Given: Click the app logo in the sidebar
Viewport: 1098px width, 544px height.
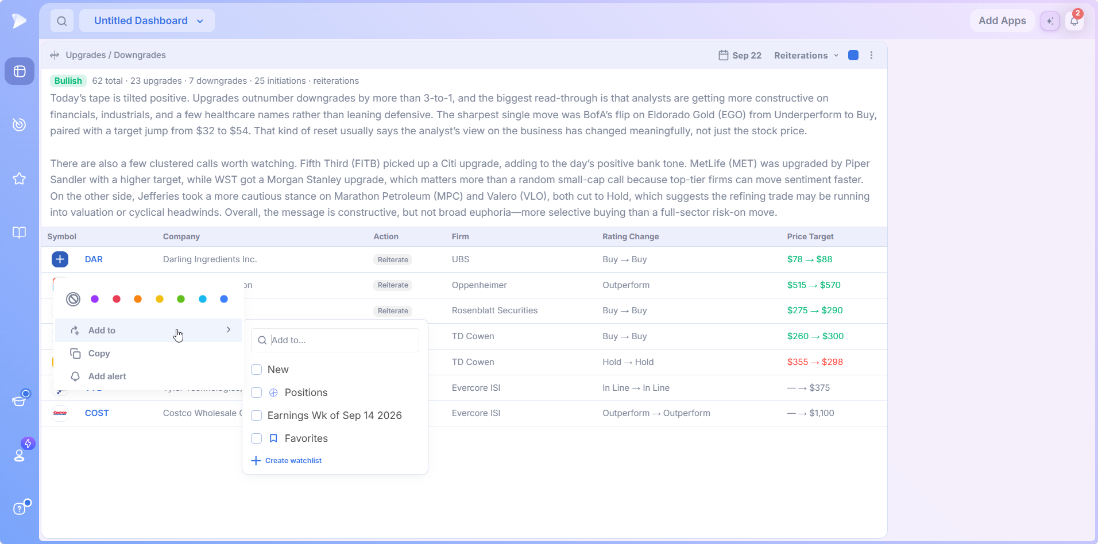Looking at the screenshot, I should coord(19,21).
